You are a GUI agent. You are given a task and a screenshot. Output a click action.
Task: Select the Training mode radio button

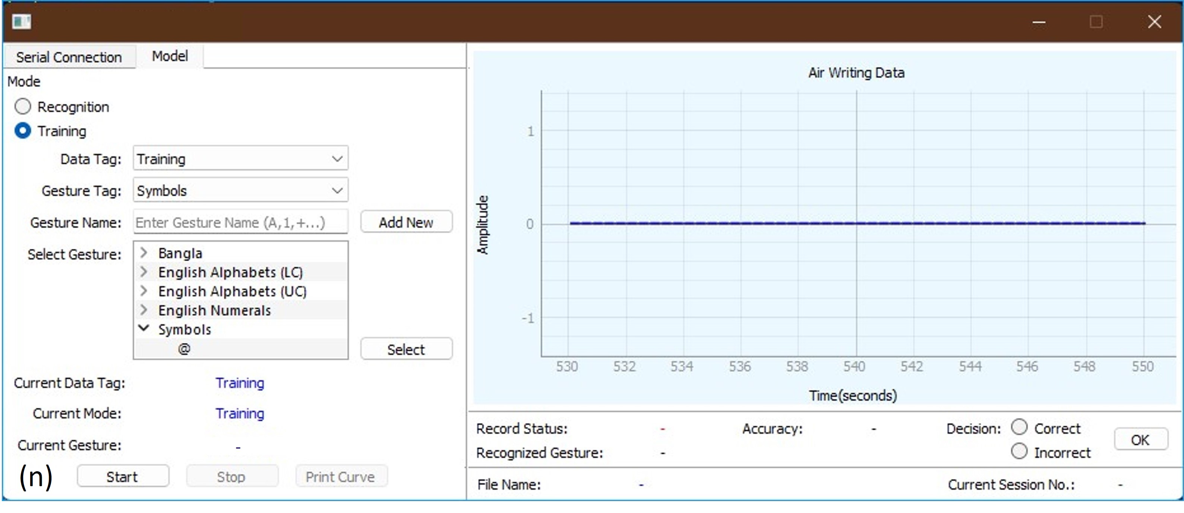(22, 131)
